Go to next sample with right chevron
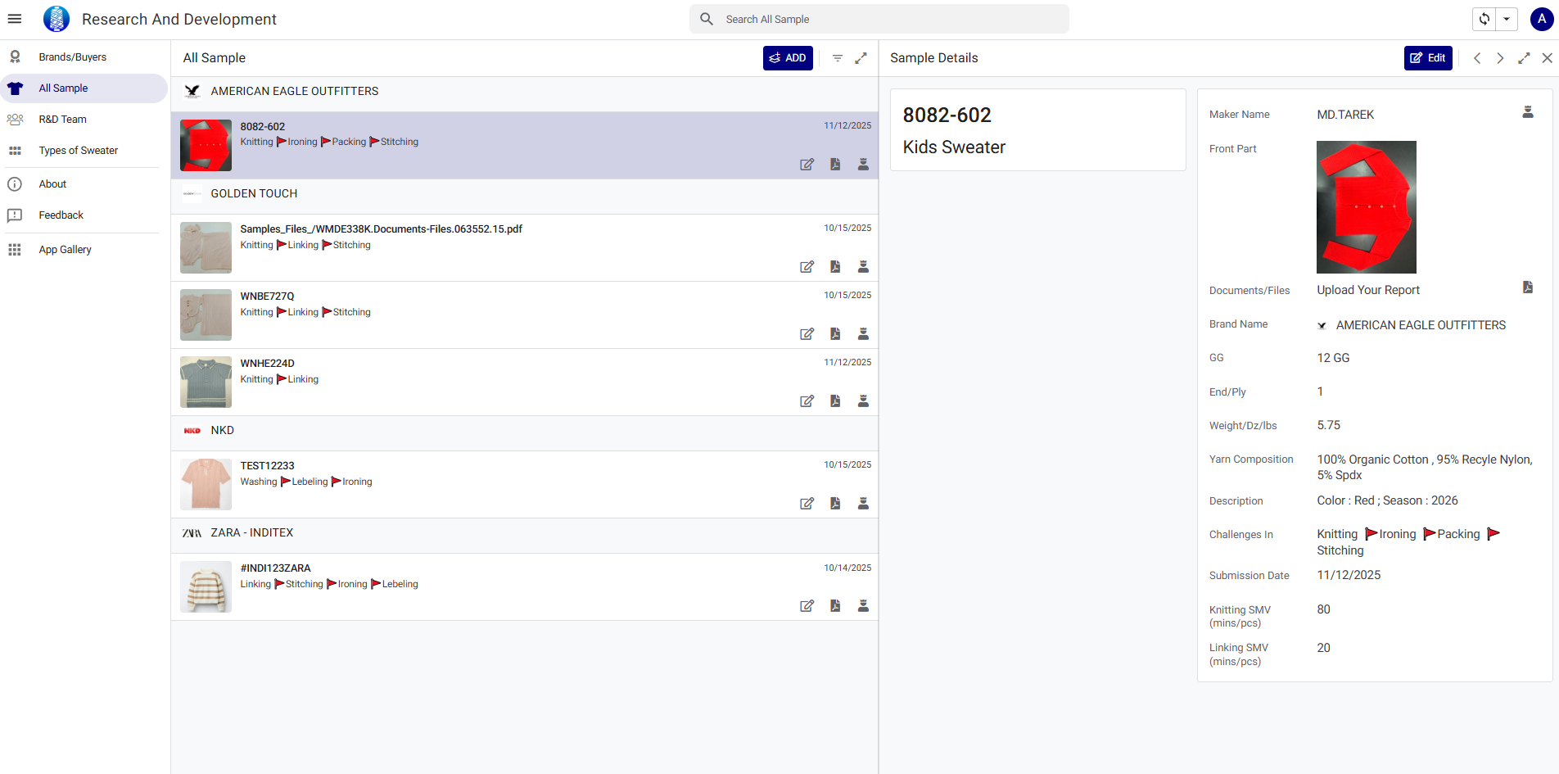Image resolution: width=1559 pixels, height=774 pixels. coord(1500,58)
